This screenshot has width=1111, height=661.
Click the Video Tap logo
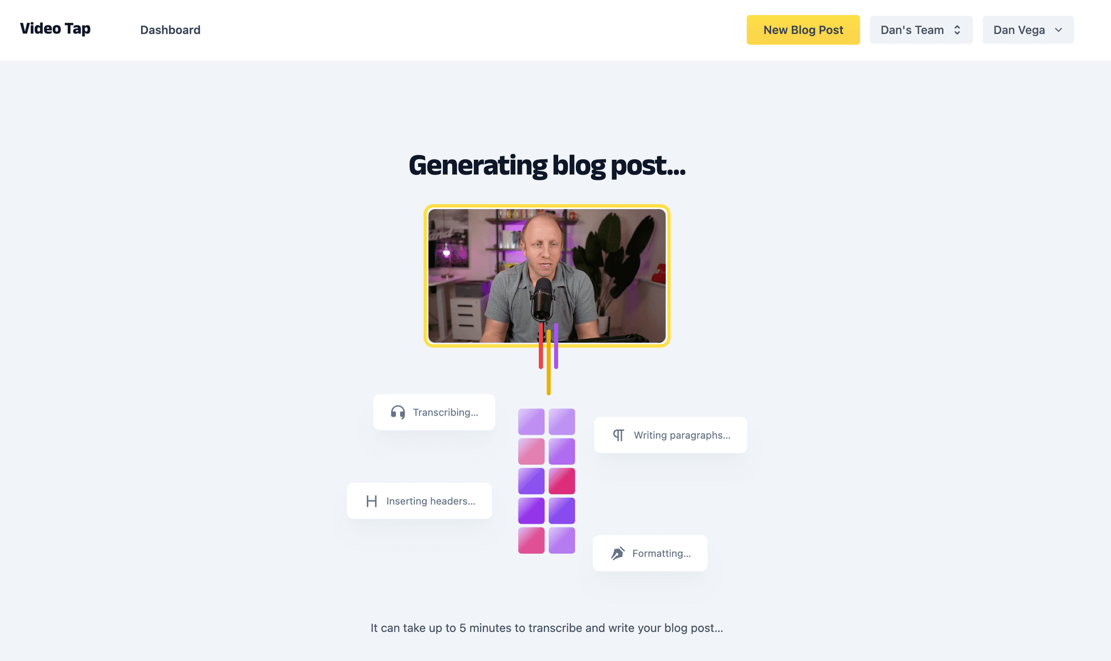pyautogui.click(x=55, y=29)
